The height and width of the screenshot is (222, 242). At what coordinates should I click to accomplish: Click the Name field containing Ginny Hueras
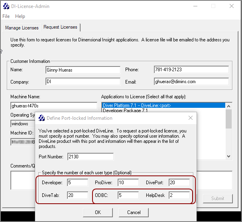pos(83,70)
